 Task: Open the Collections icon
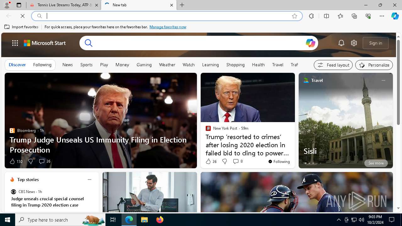tap(354, 16)
